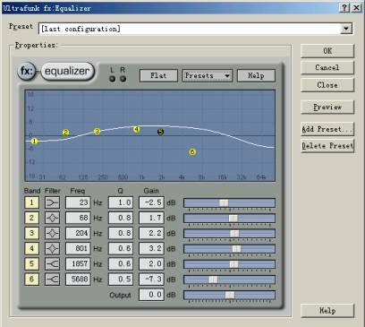The image size is (365, 327).
Task: Toggle band 3 on or off
Action: [31, 233]
